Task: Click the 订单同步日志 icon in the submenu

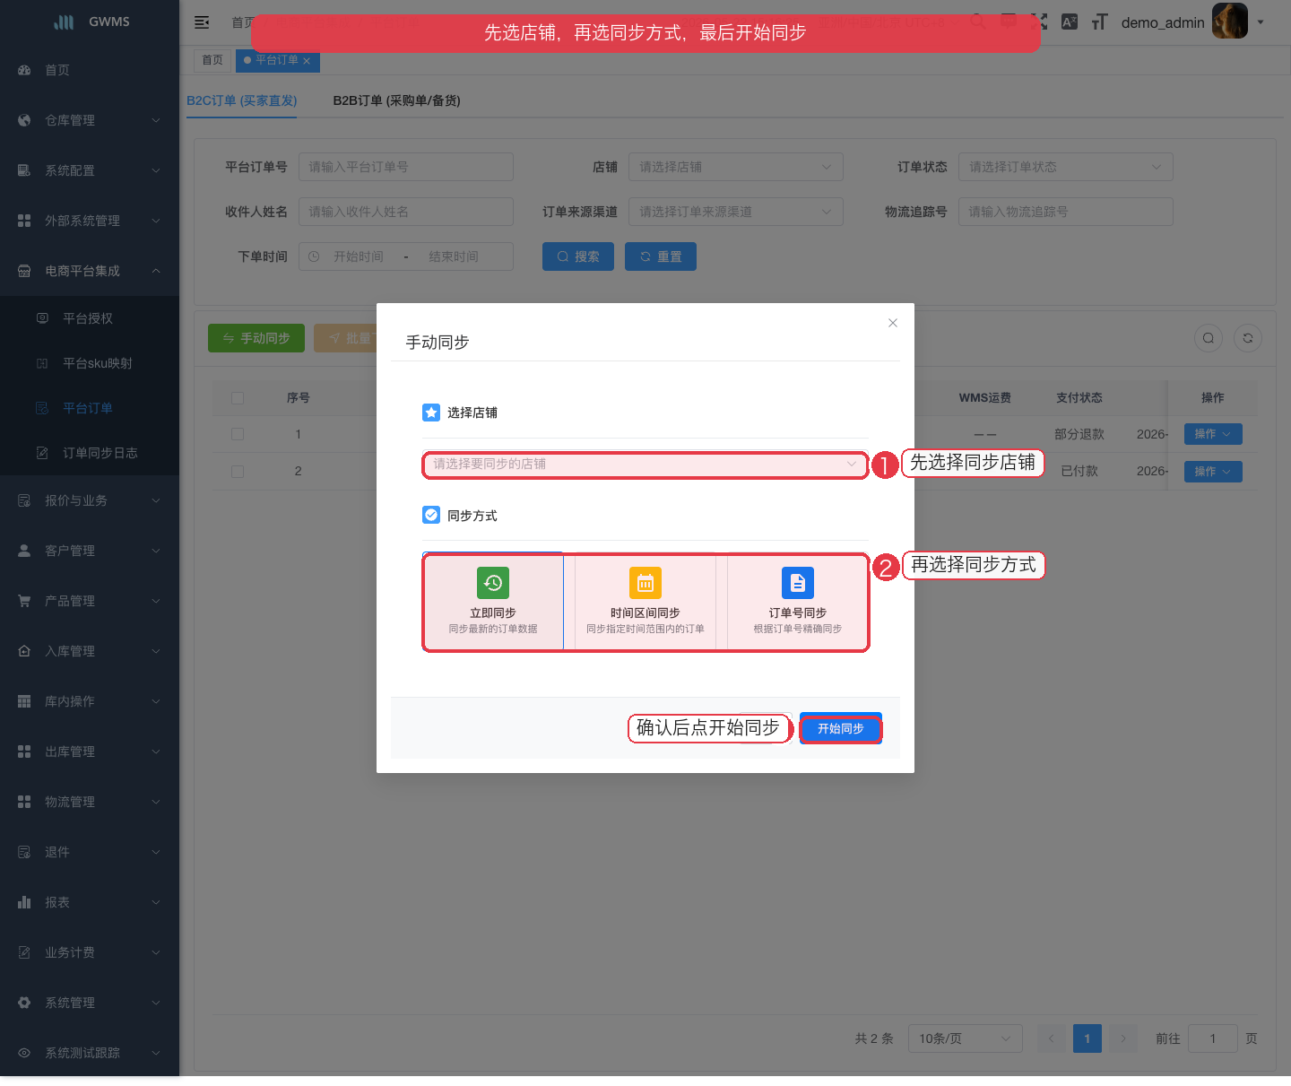Action: click(x=42, y=453)
